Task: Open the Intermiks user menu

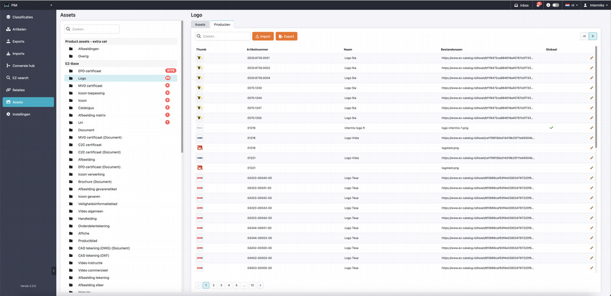Action: click(596, 5)
